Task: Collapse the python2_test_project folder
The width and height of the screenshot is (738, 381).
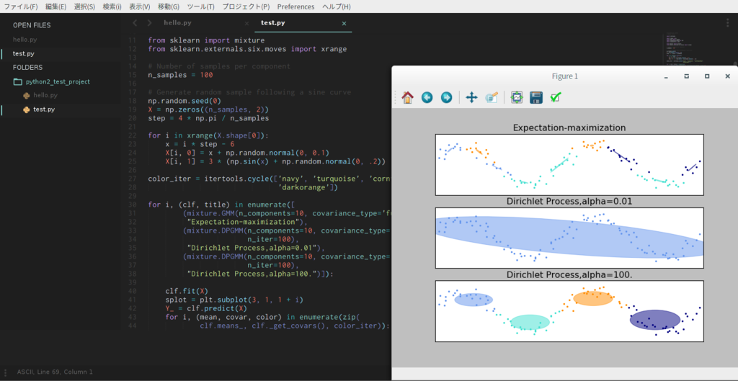Action: tap(58, 81)
